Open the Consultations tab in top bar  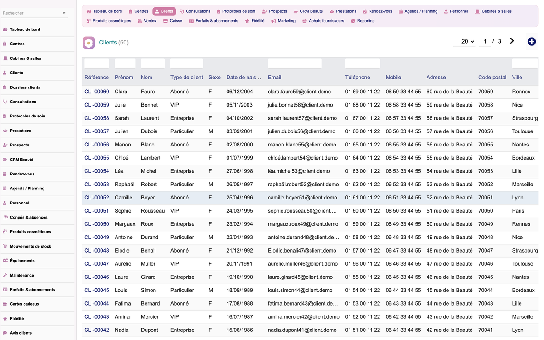pyautogui.click(x=195, y=11)
